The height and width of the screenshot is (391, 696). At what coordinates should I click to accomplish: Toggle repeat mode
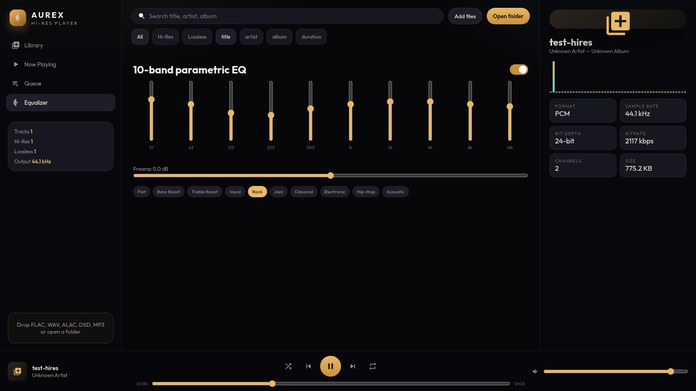pyautogui.click(x=373, y=366)
